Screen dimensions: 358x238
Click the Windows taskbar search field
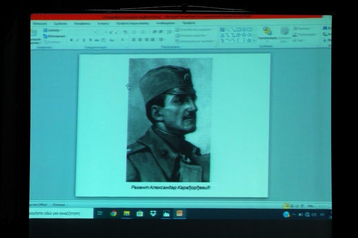pos(61,213)
